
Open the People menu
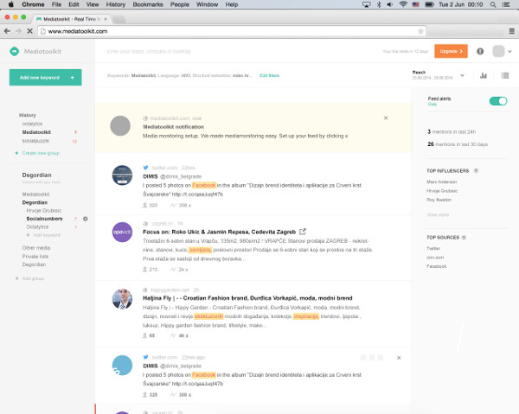tap(180, 4)
